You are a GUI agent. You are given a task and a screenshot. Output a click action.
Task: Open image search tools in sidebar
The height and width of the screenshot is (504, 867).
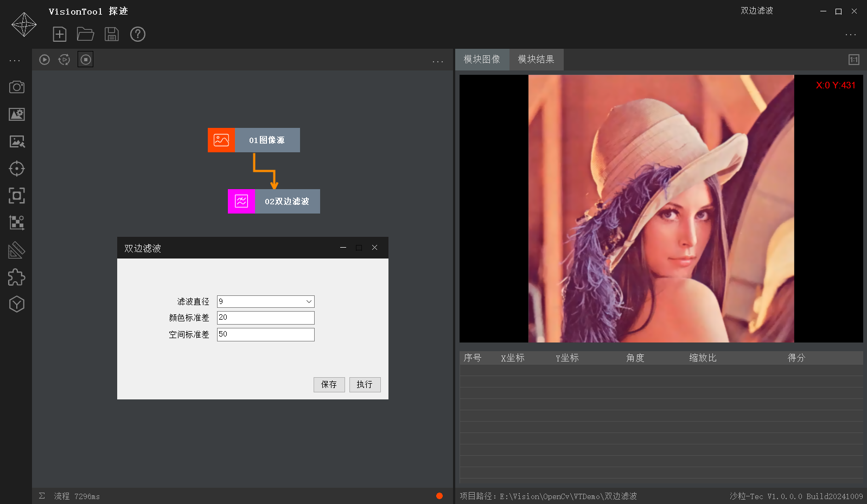(17, 141)
